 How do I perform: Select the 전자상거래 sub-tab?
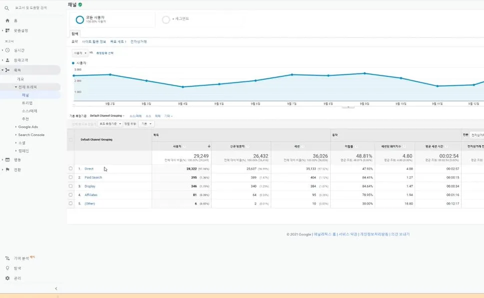[x=138, y=41]
